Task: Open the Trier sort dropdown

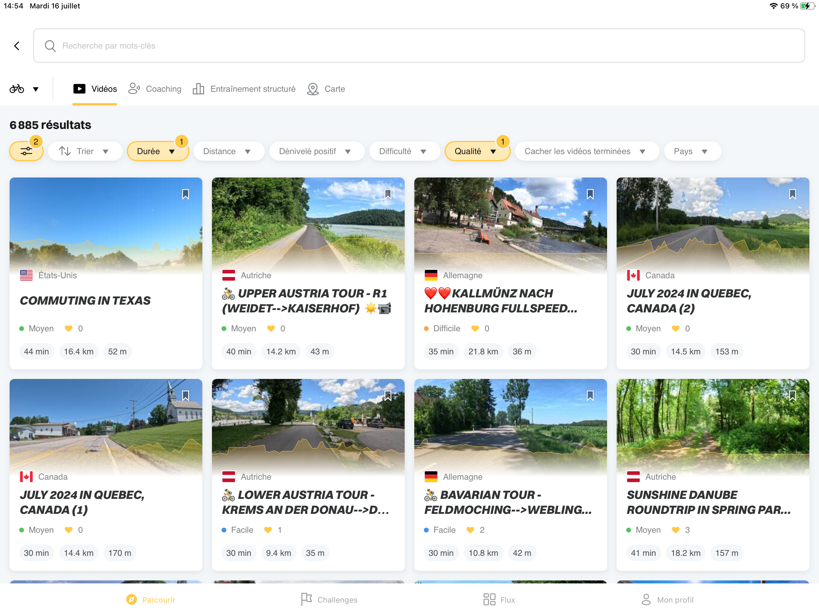Action: click(85, 151)
